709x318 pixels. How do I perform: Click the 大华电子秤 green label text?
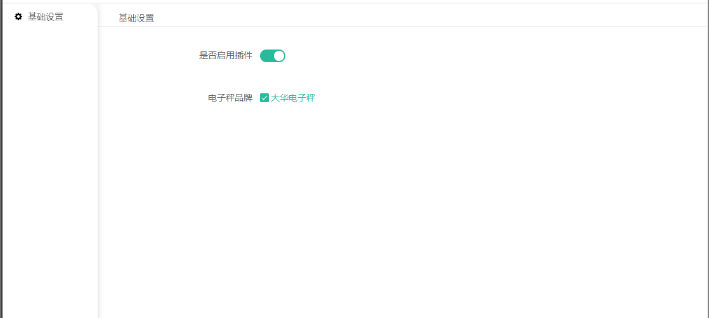[292, 98]
